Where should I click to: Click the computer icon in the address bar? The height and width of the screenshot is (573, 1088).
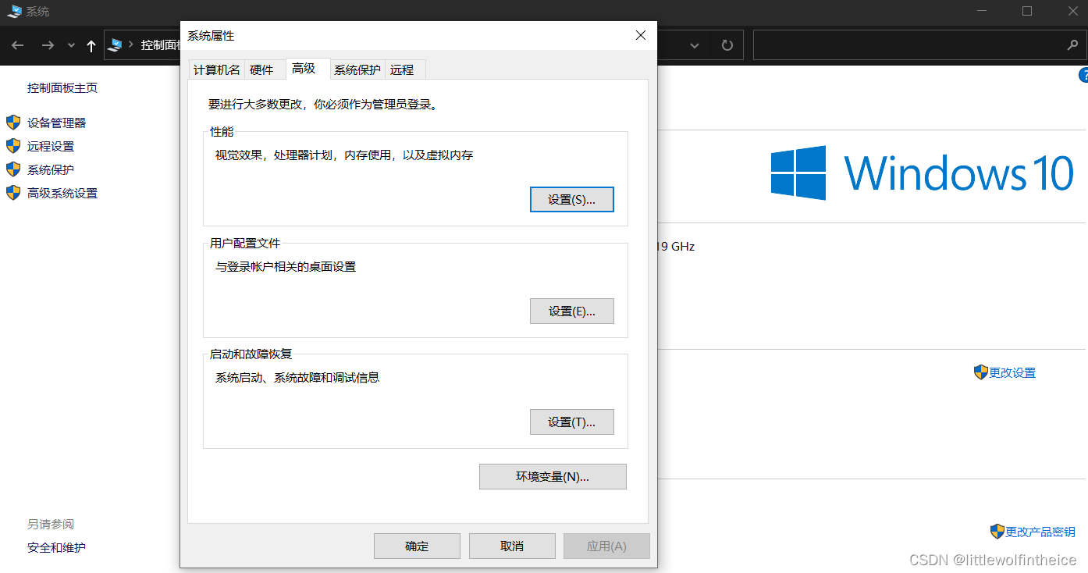click(116, 44)
